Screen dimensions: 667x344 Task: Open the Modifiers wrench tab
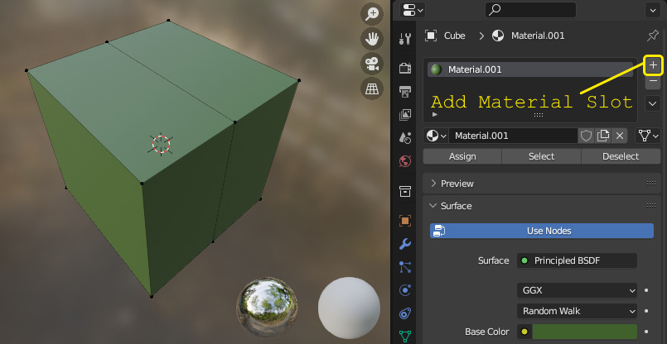click(x=405, y=244)
